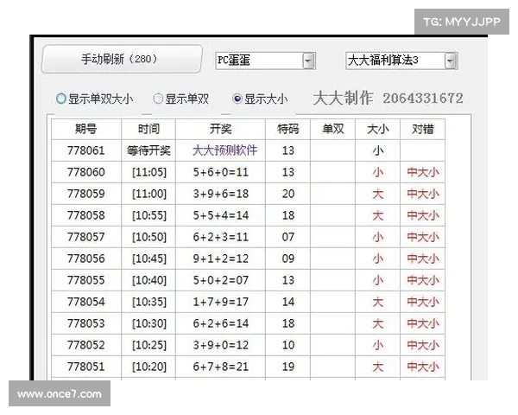Select the 显示单双大小 radio button
The width and height of the screenshot is (518, 415).
(61, 99)
